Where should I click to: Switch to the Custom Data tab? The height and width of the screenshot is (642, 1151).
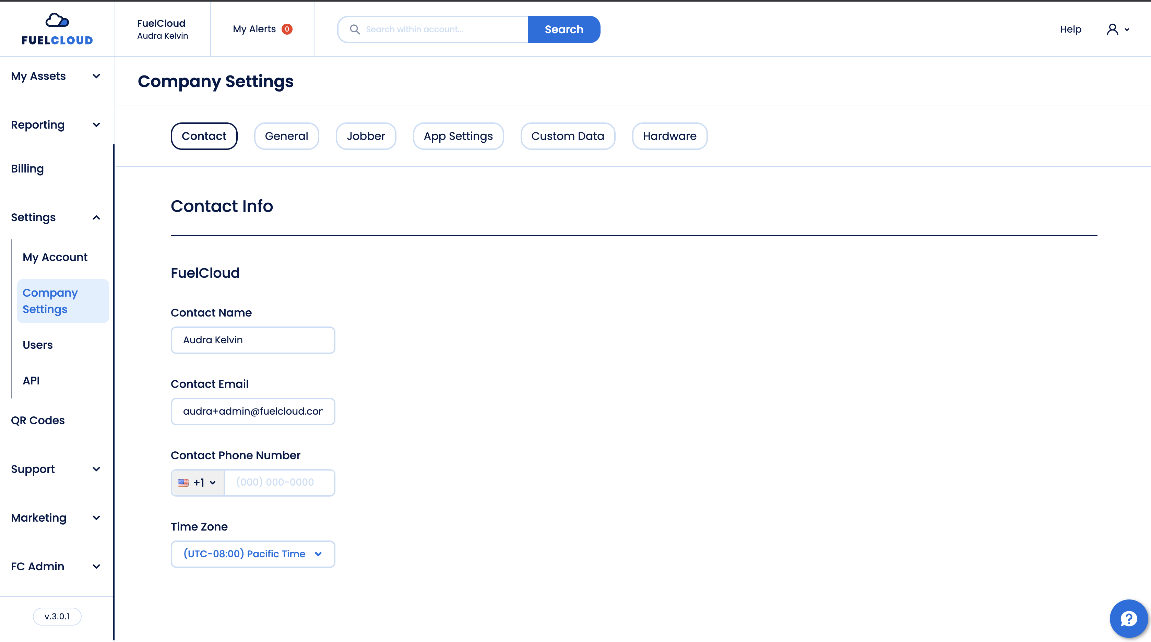pyautogui.click(x=568, y=136)
